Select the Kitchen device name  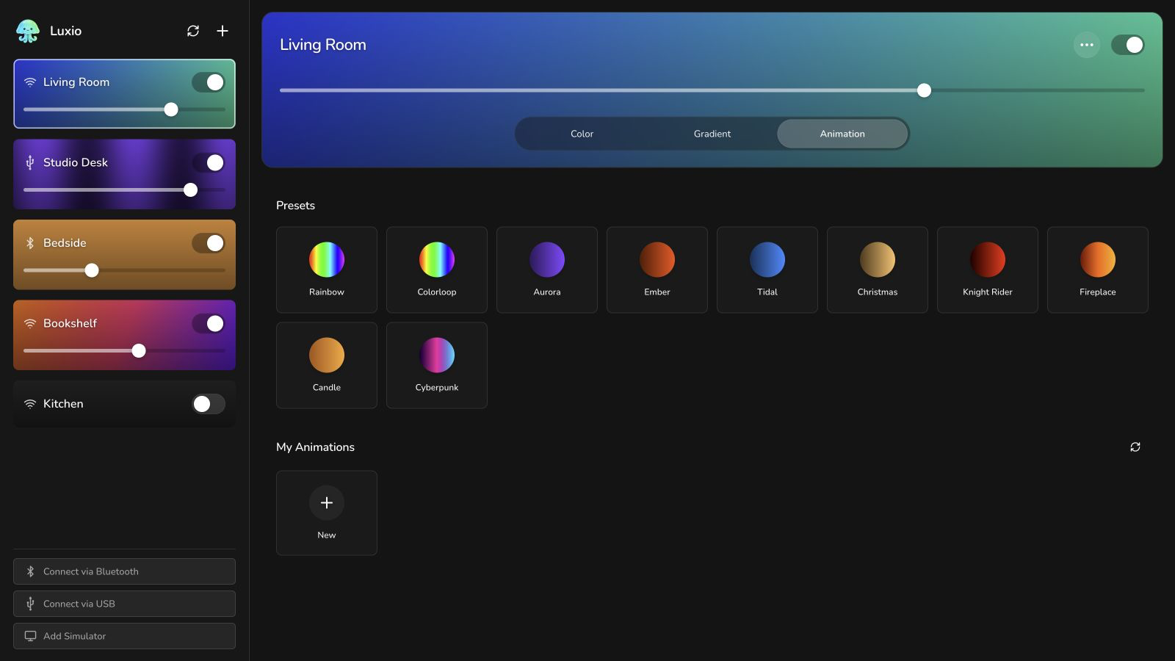point(63,404)
